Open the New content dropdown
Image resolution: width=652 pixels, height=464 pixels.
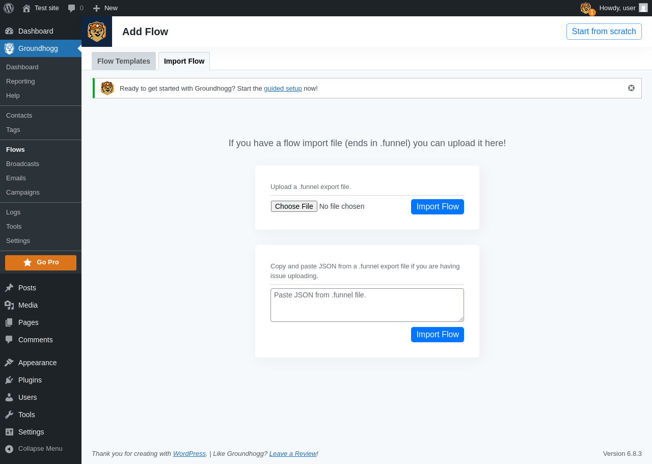coord(105,8)
